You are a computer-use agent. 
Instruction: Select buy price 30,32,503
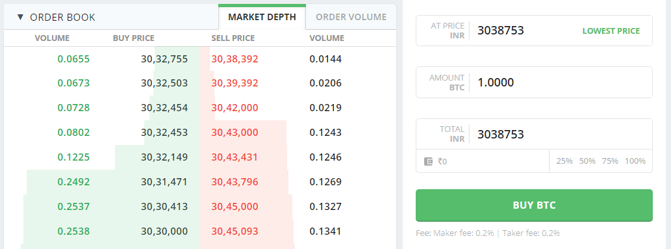pyautogui.click(x=164, y=83)
